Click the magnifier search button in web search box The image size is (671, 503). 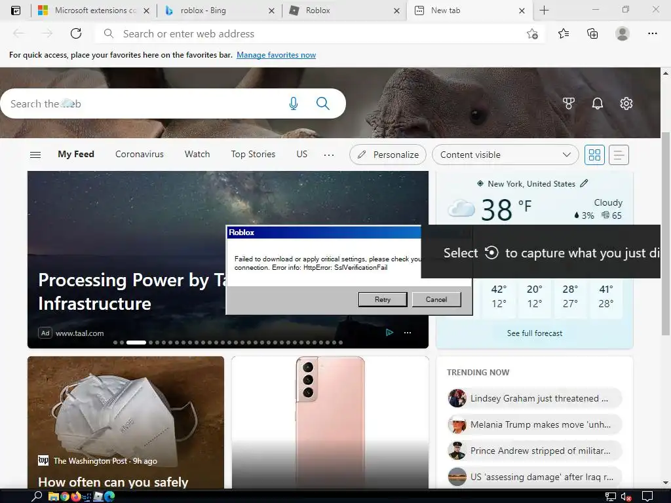(x=322, y=103)
